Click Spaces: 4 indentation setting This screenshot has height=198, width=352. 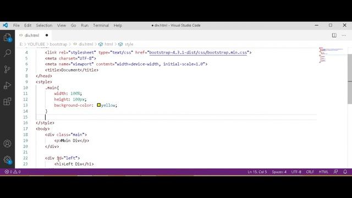[279, 172]
